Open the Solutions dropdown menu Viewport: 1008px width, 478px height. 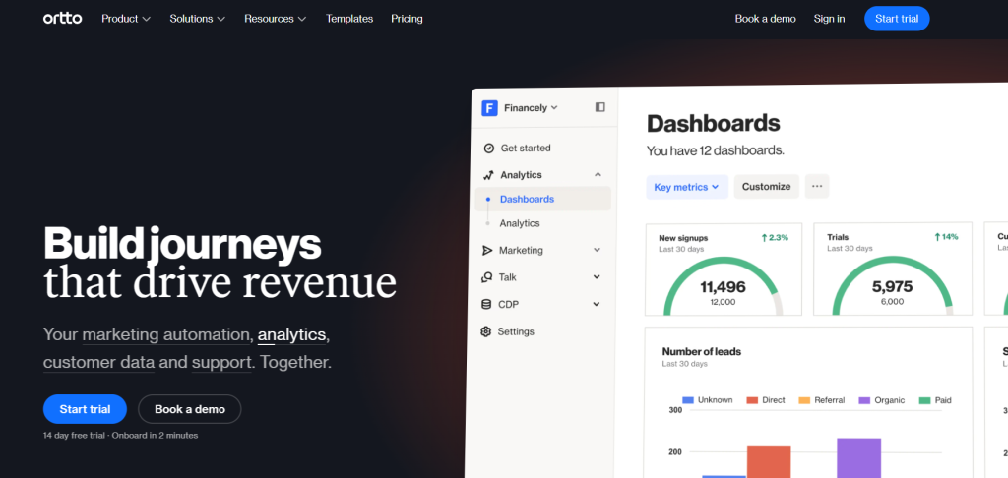[x=197, y=19]
